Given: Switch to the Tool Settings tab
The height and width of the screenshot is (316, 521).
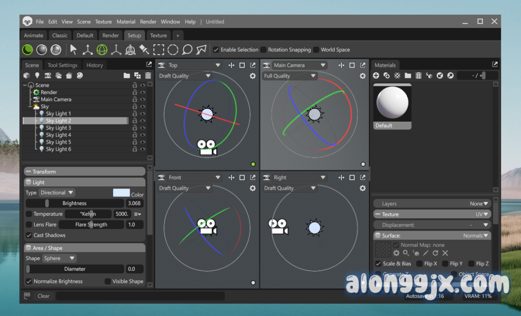Looking at the screenshot, I should point(63,65).
